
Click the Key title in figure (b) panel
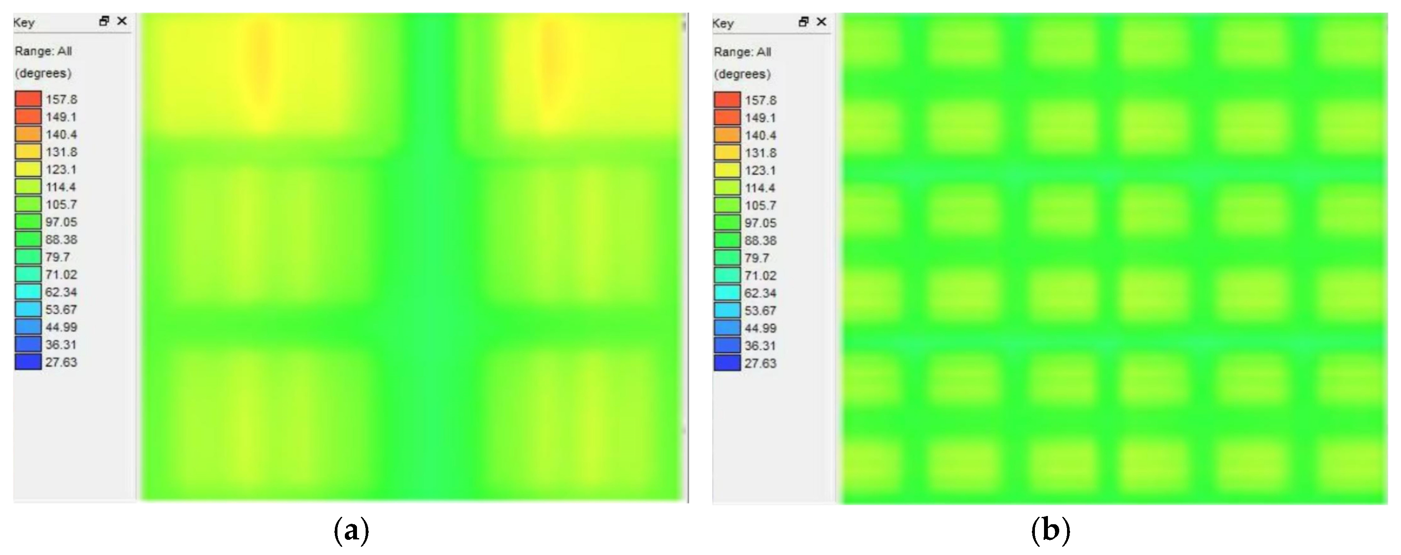pyautogui.click(x=723, y=23)
